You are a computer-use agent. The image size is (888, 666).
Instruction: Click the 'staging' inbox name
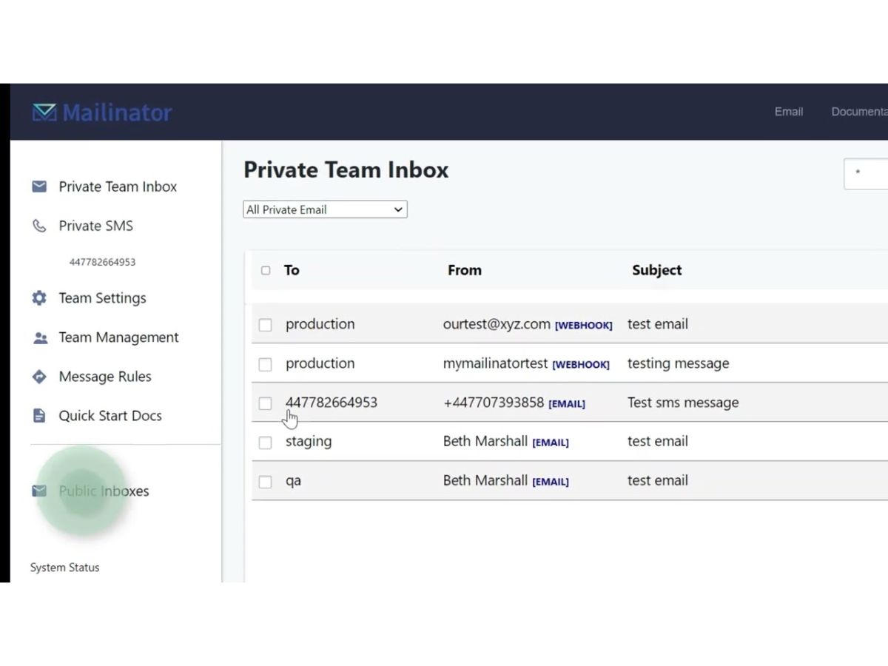coord(309,442)
